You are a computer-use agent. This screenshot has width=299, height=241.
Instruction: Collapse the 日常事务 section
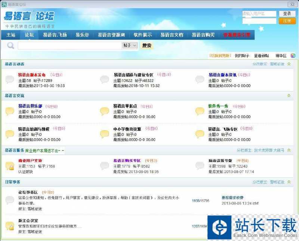pyautogui.click(x=289, y=182)
